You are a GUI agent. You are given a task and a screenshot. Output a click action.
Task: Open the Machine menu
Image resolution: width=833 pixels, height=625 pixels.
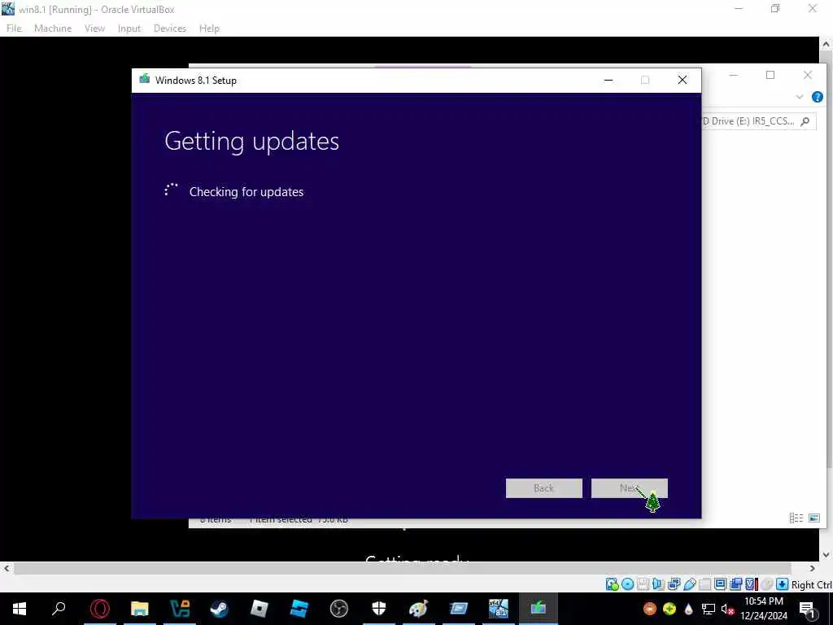(53, 28)
